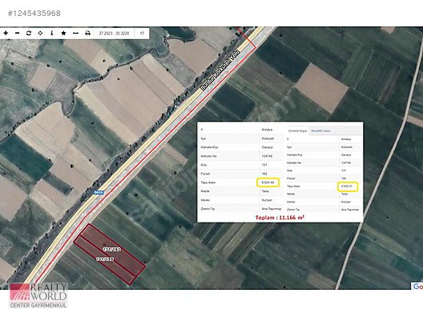Open the info "i" tool

[x=52, y=33]
